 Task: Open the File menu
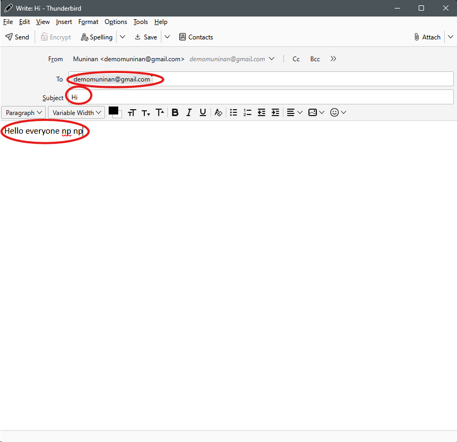[8, 22]
